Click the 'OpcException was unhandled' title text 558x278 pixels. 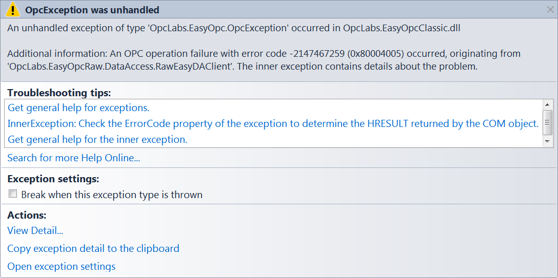[x=92, y=10]
